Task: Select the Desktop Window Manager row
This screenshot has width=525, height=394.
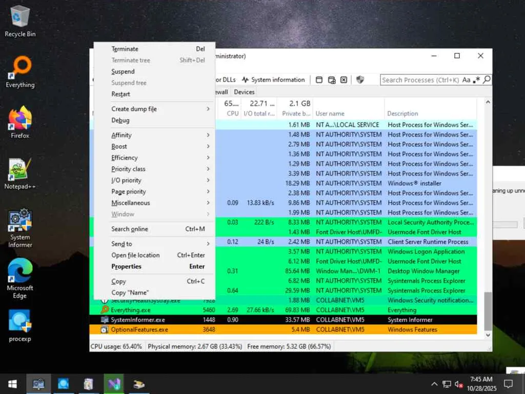Action: [x=346, y=271]
